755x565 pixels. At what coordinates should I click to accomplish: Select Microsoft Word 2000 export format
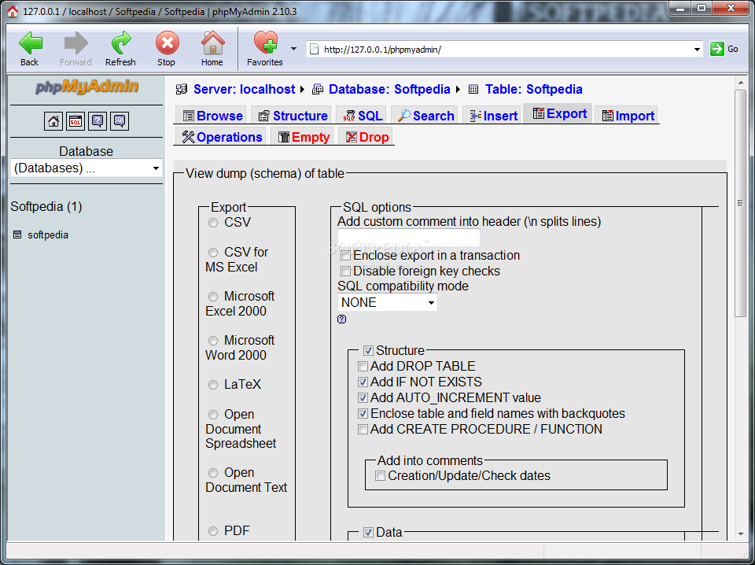[213, 341]
